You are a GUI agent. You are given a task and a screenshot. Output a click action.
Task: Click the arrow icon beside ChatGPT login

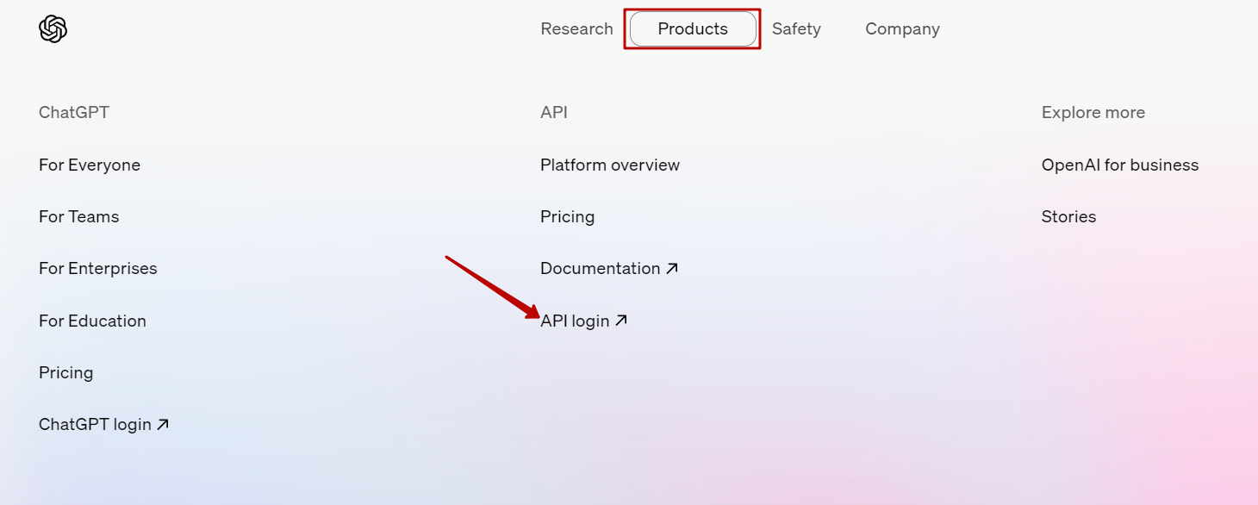[163, 424]
